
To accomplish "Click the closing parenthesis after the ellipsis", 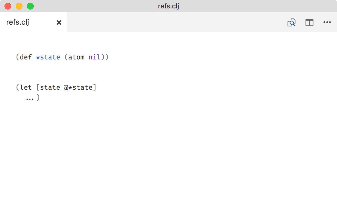I will [38, 98].
